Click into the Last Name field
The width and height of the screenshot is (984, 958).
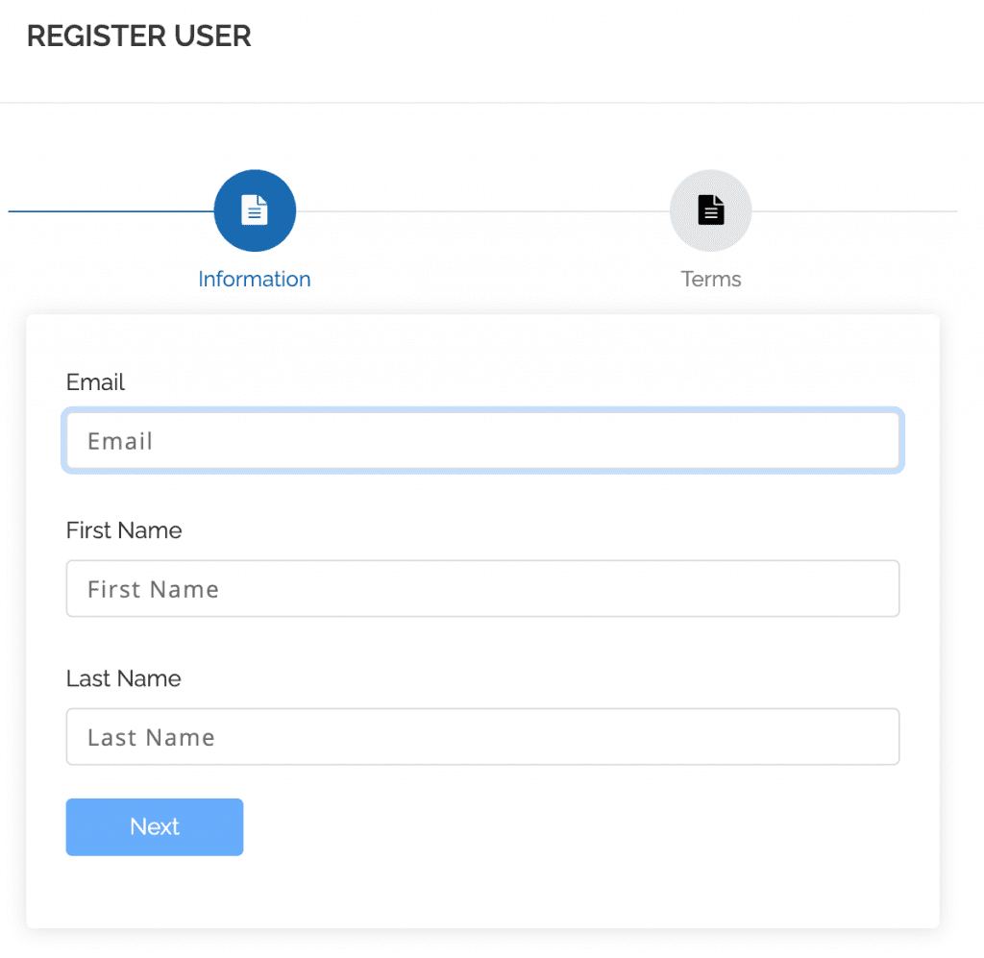[482, 737]
